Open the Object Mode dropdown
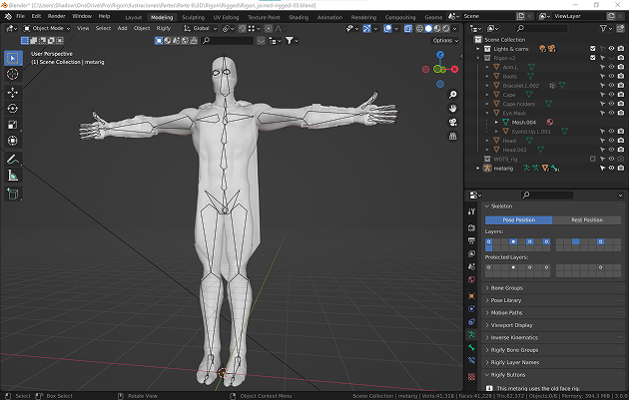Viewport: 629px width, 400px height. [x=49, y=28]
